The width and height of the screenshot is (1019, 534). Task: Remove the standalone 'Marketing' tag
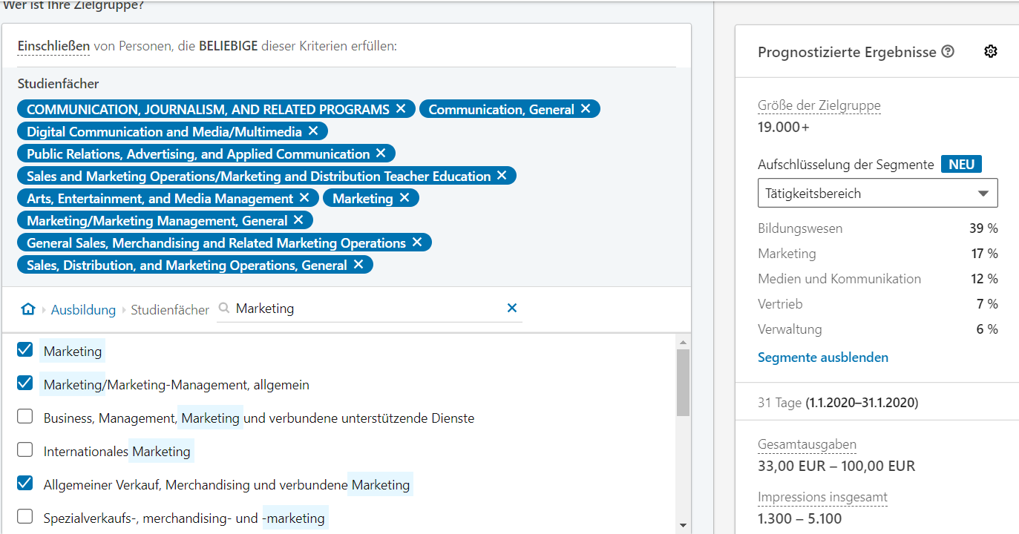404,198
